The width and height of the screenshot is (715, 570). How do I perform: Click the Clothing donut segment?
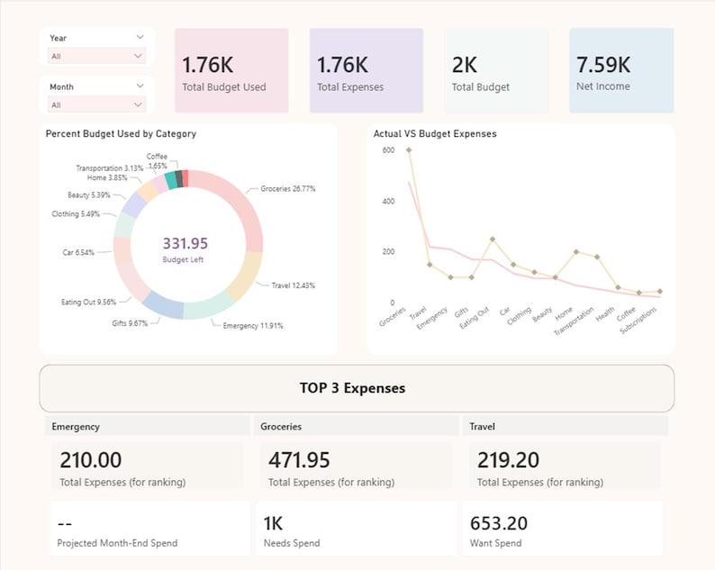pos(124,225)
